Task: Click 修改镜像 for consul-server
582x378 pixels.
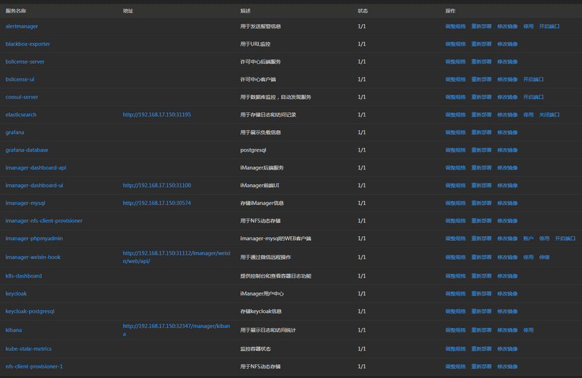Action: [x=507, y=97]
